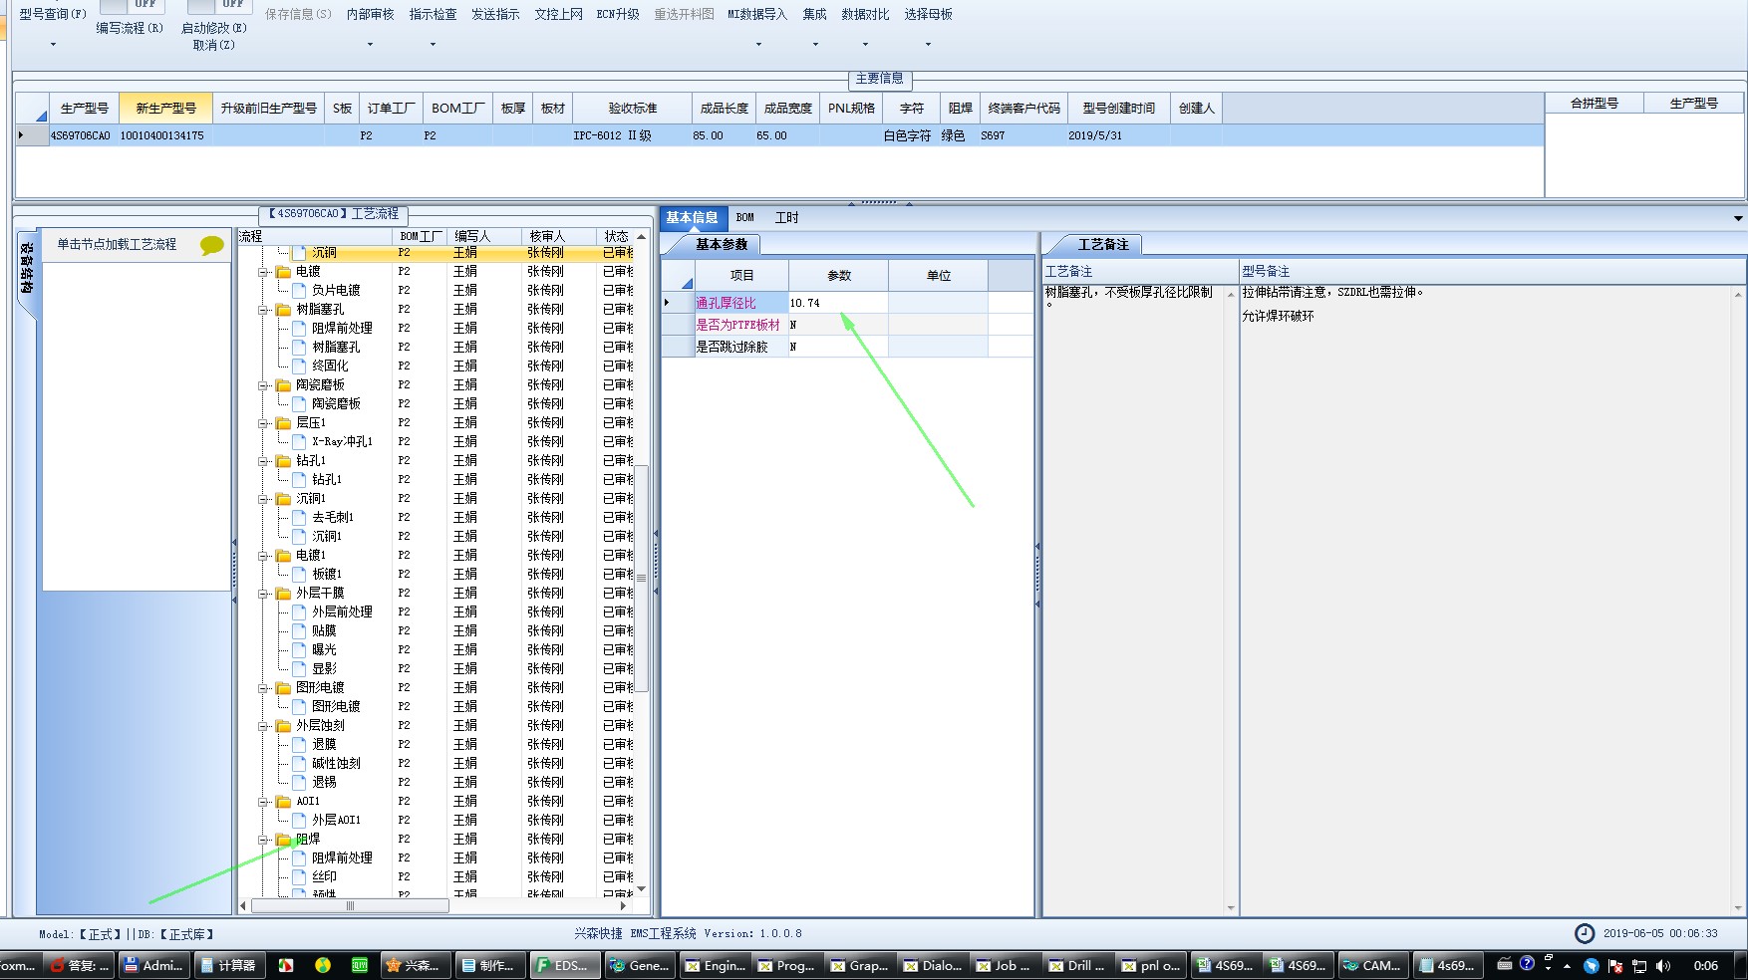Click the 陶瓷磨板 folder icon
This screenshot has height=980, width=1748.
click(x=283, y=385)
